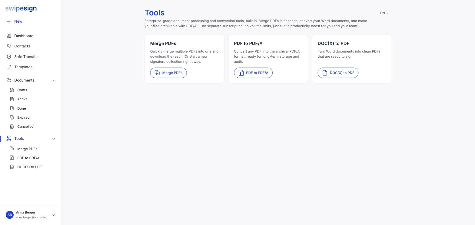Click the Templates copy icon

click(9, 67)
